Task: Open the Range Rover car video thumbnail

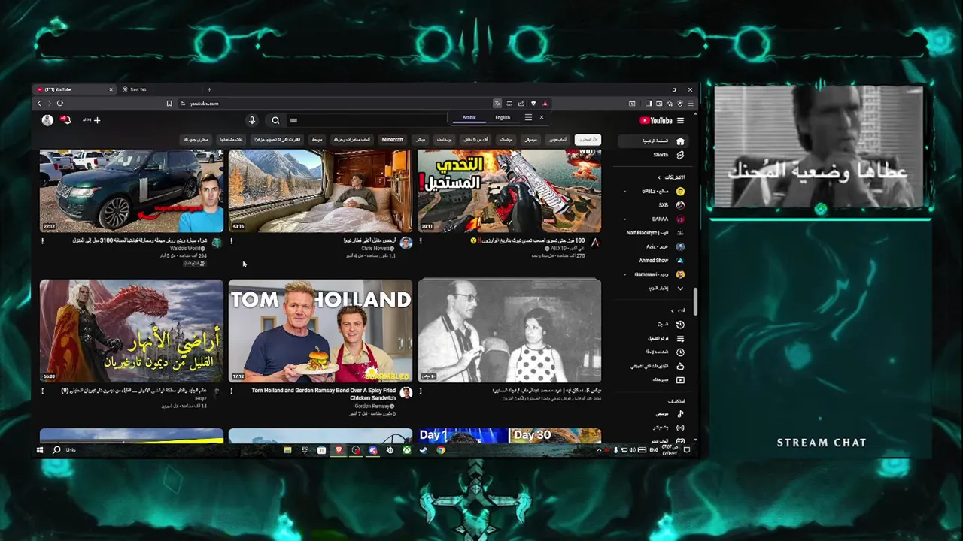Action: (132, 191)
